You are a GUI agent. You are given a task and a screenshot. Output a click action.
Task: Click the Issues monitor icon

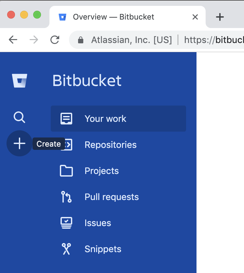coord(66,223)
